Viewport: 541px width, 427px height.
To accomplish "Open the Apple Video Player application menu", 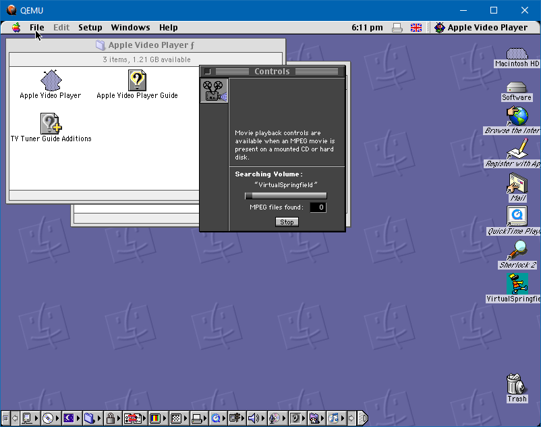I will pos(480,28).
